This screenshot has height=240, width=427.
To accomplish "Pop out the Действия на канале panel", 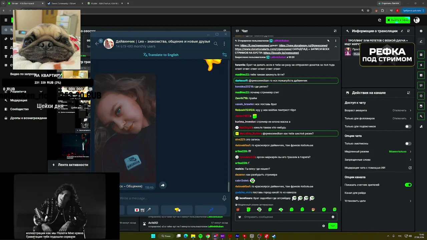I will click(408, 93).
